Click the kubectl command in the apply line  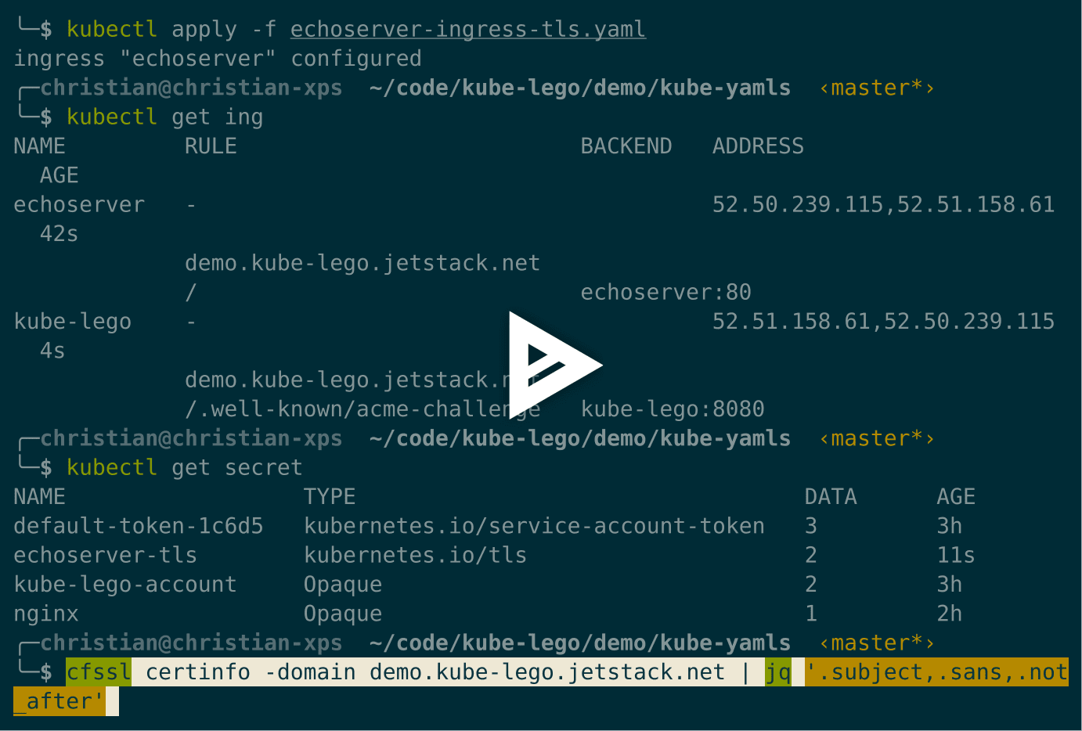(111, 29)
